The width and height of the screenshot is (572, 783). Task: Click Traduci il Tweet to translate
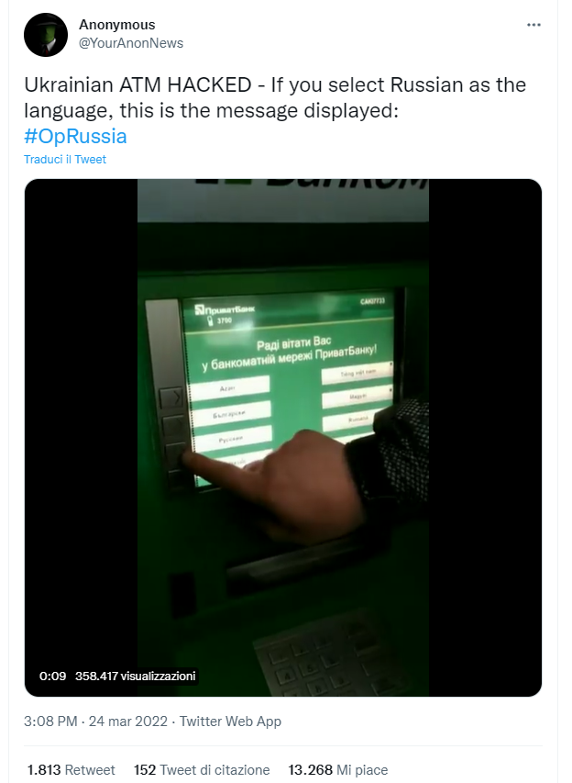coord(65,160)
